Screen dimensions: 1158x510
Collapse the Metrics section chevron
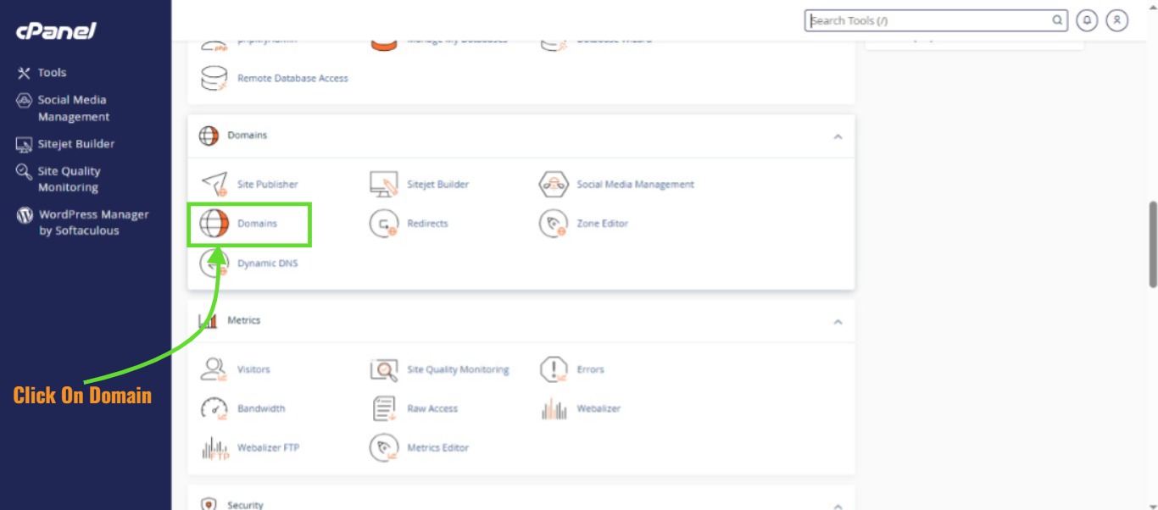click(838, 322)
